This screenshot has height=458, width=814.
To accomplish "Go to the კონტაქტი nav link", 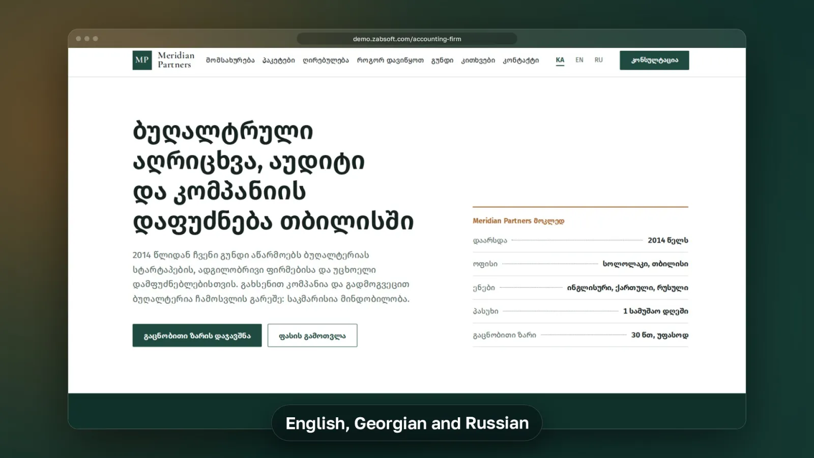I will pyautogui.click(x=520, y=60).
